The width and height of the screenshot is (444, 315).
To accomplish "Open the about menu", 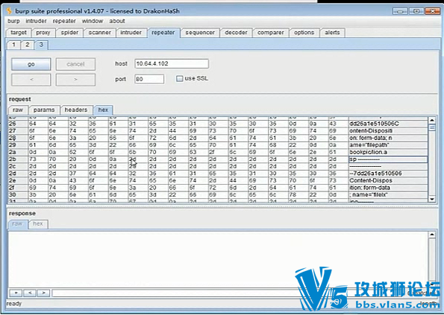I will click(117, 21).
